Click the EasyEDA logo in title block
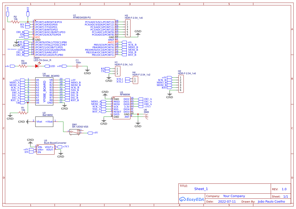This screenshot has width=296, height=209. [x=191, y=199]
